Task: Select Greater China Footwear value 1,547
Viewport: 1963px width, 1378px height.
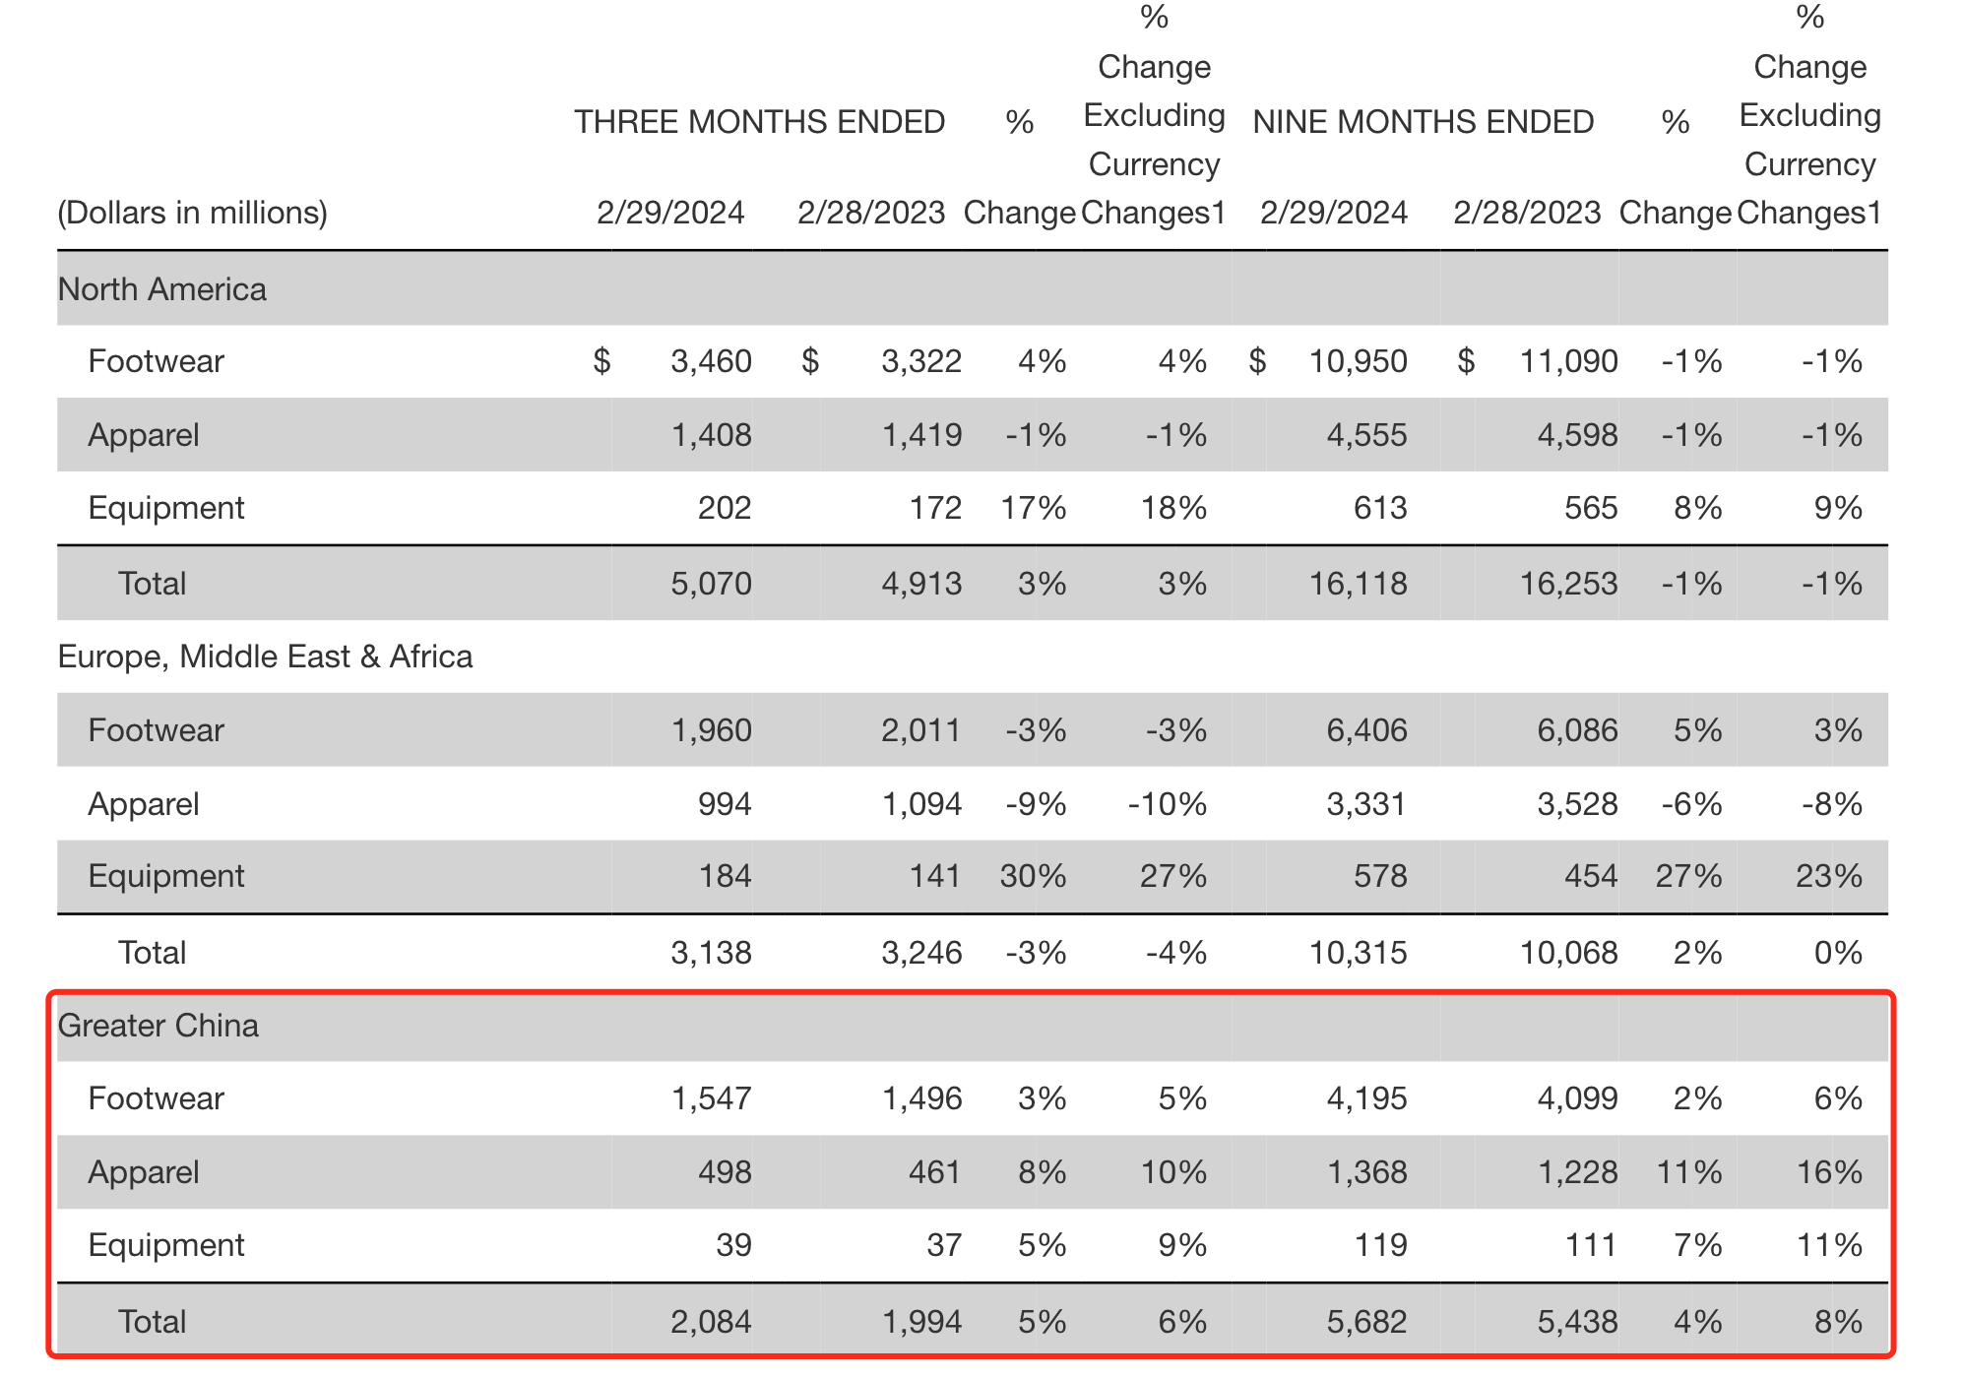Action: tap(711, 1098)
